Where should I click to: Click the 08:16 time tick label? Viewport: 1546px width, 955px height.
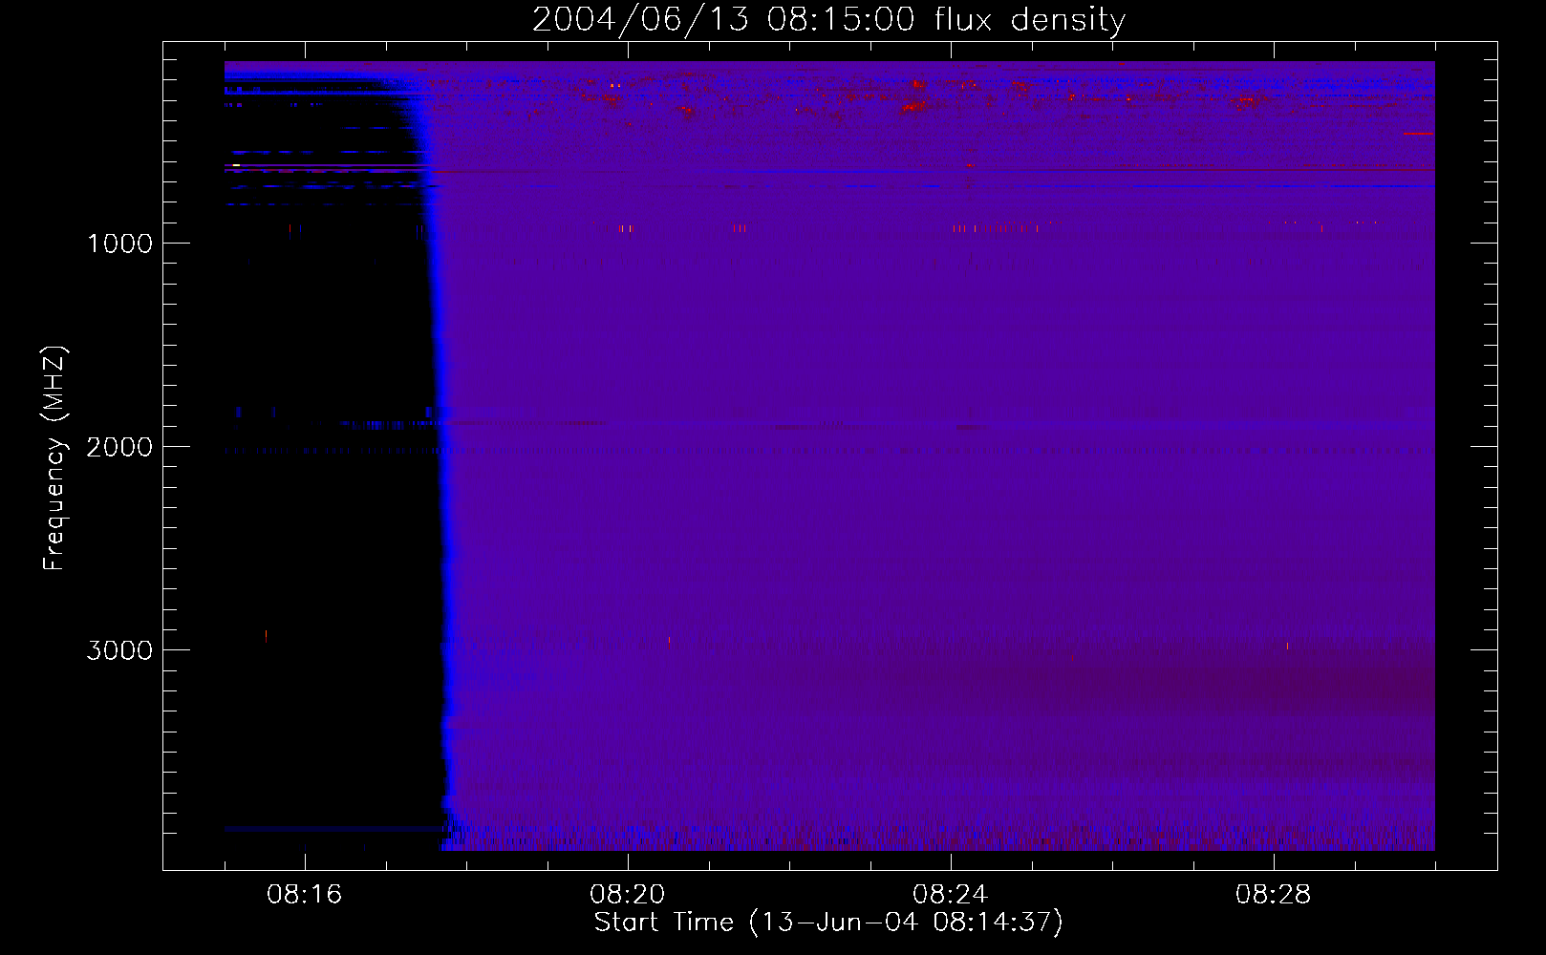pos(305,895)
